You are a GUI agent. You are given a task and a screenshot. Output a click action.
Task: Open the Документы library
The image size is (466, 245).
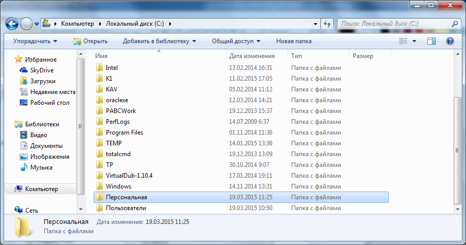point(41,146)
